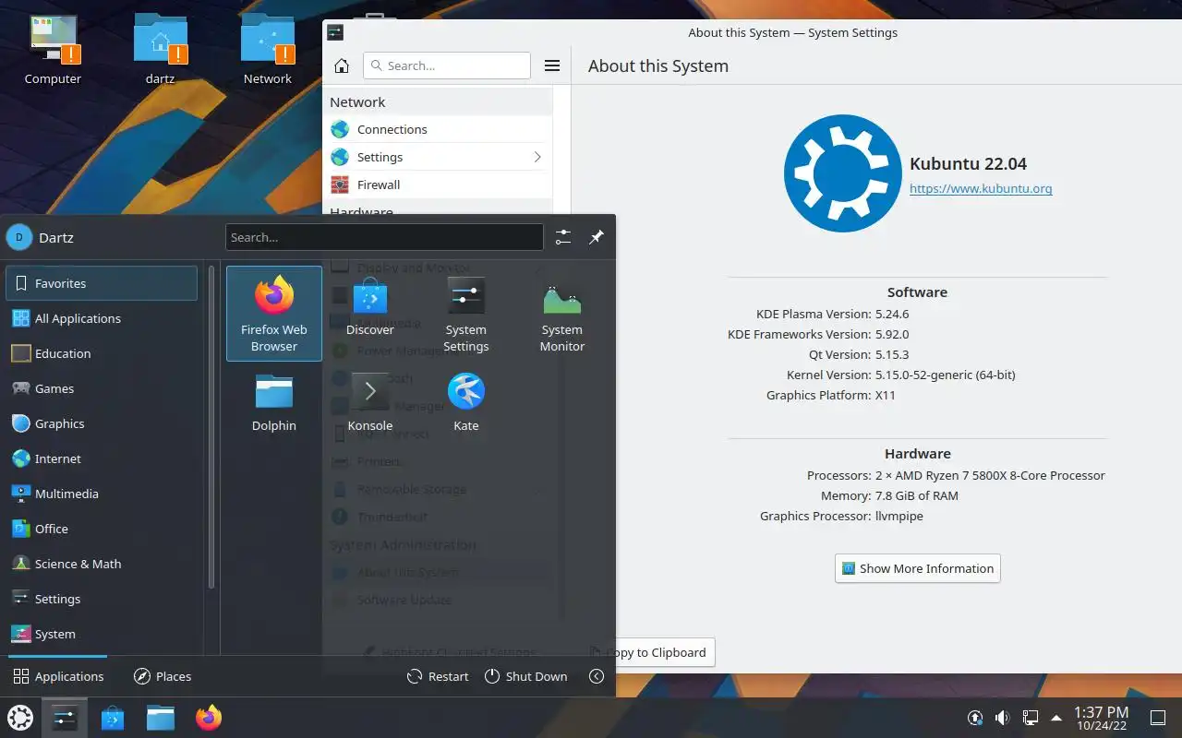Open the Education category
Image resolution: width=1182 pixels, height=738 pixels.
[102, 353]
